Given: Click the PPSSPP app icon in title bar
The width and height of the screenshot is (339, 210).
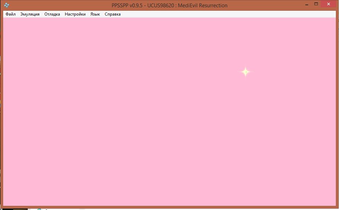Looking at the screenshot, I should 6,5.
